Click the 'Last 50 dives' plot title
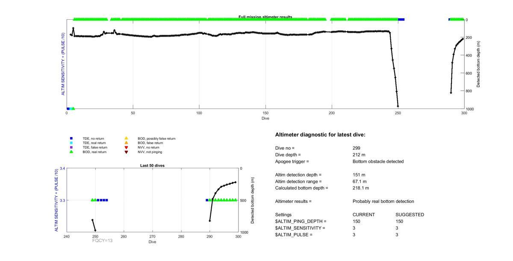 [x=153, y=165]
